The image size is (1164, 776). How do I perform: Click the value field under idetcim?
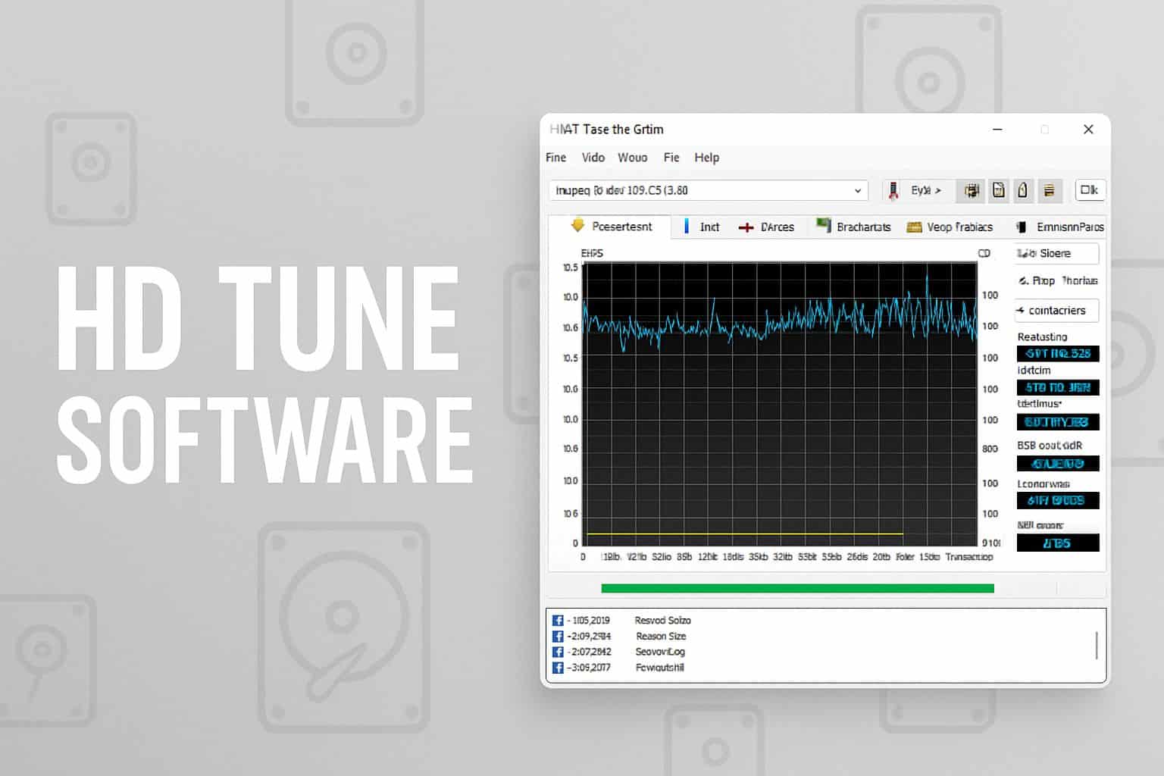pos(1058,387)
